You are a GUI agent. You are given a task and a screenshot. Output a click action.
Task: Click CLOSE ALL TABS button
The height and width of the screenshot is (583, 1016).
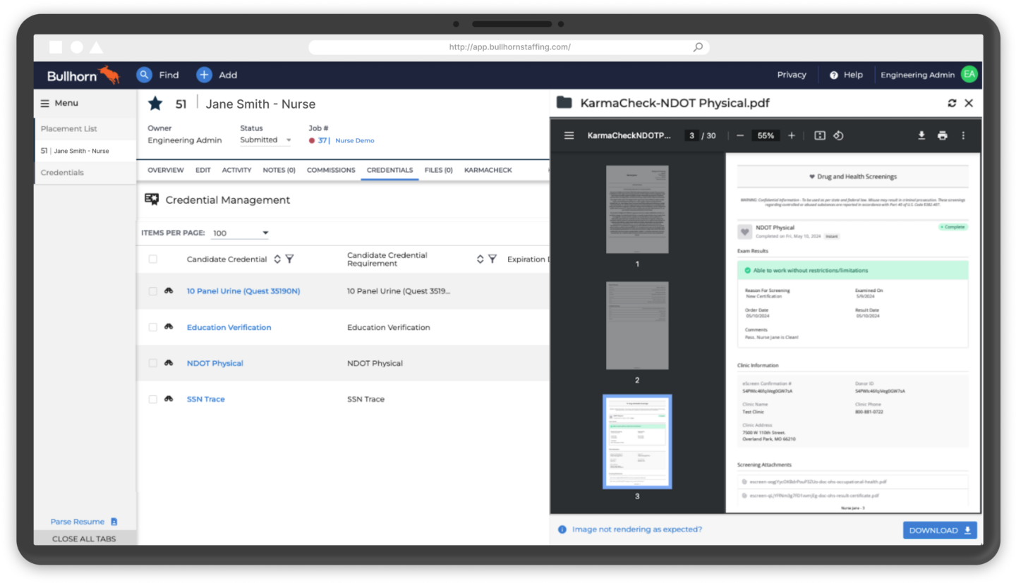pyautogui.click(x=84, y=539)
